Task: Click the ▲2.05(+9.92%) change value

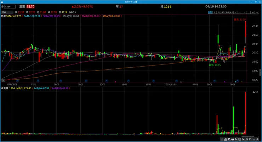Action: click(x=82, y=6)
